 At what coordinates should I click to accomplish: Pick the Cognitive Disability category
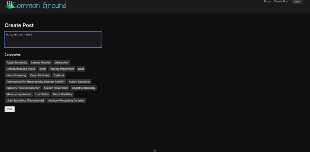pyautogui.click(x=83, y=88)
